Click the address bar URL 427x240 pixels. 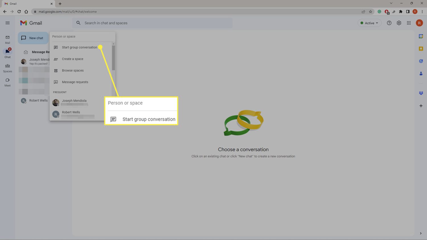pyautogui.click(x=68, y=12)
